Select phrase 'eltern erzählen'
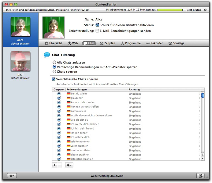 click(80, 155)
